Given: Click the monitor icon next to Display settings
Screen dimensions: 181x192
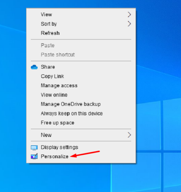Looking at the screenshot, I should (x=34, y=148).
